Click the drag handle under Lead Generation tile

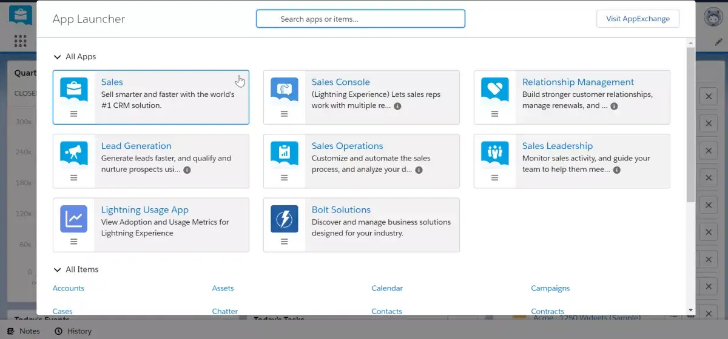click(x=74, y=177)
